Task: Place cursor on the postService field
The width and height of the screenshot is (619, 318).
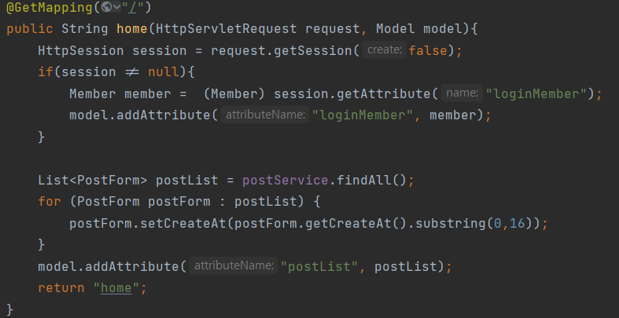Action: pos(285,180)
